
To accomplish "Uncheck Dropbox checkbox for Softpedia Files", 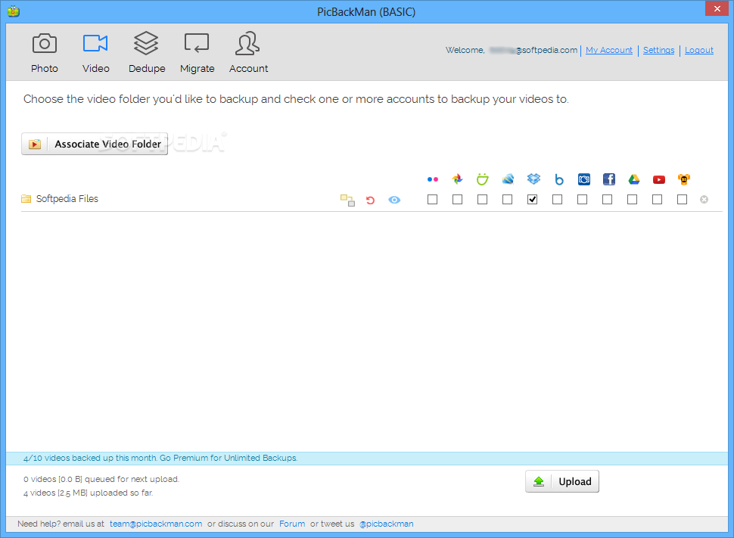I will coord(532,200).
